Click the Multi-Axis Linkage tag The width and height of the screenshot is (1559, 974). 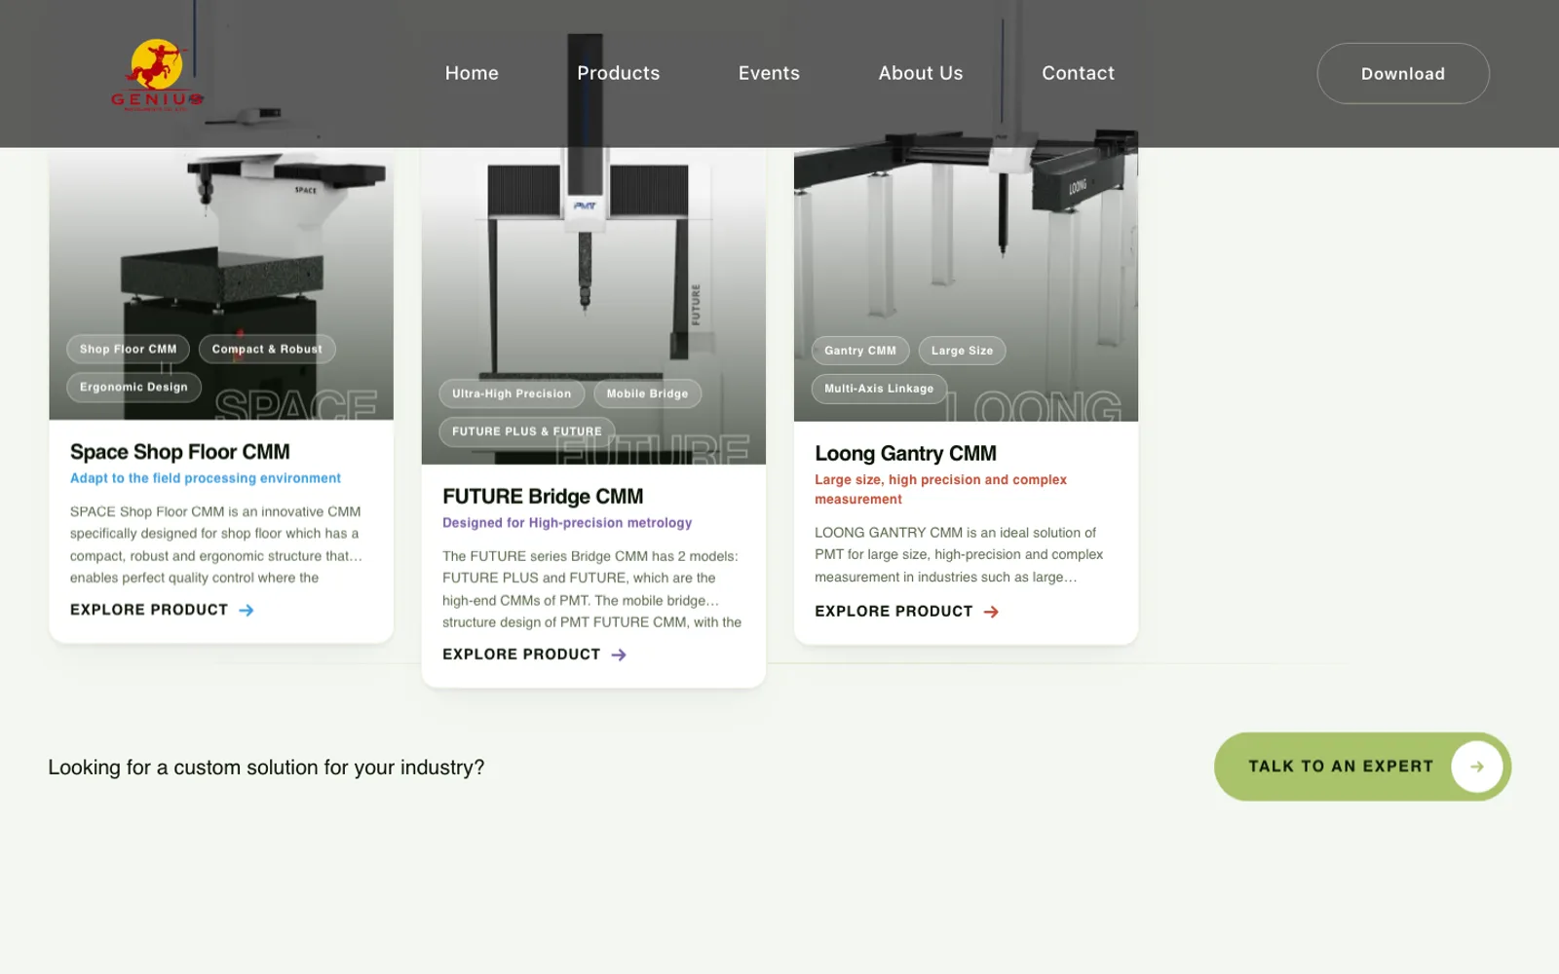pos(879,389)
